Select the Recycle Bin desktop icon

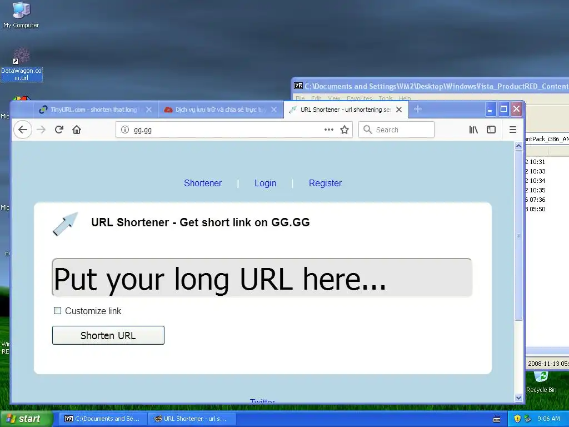pos(541,383)
